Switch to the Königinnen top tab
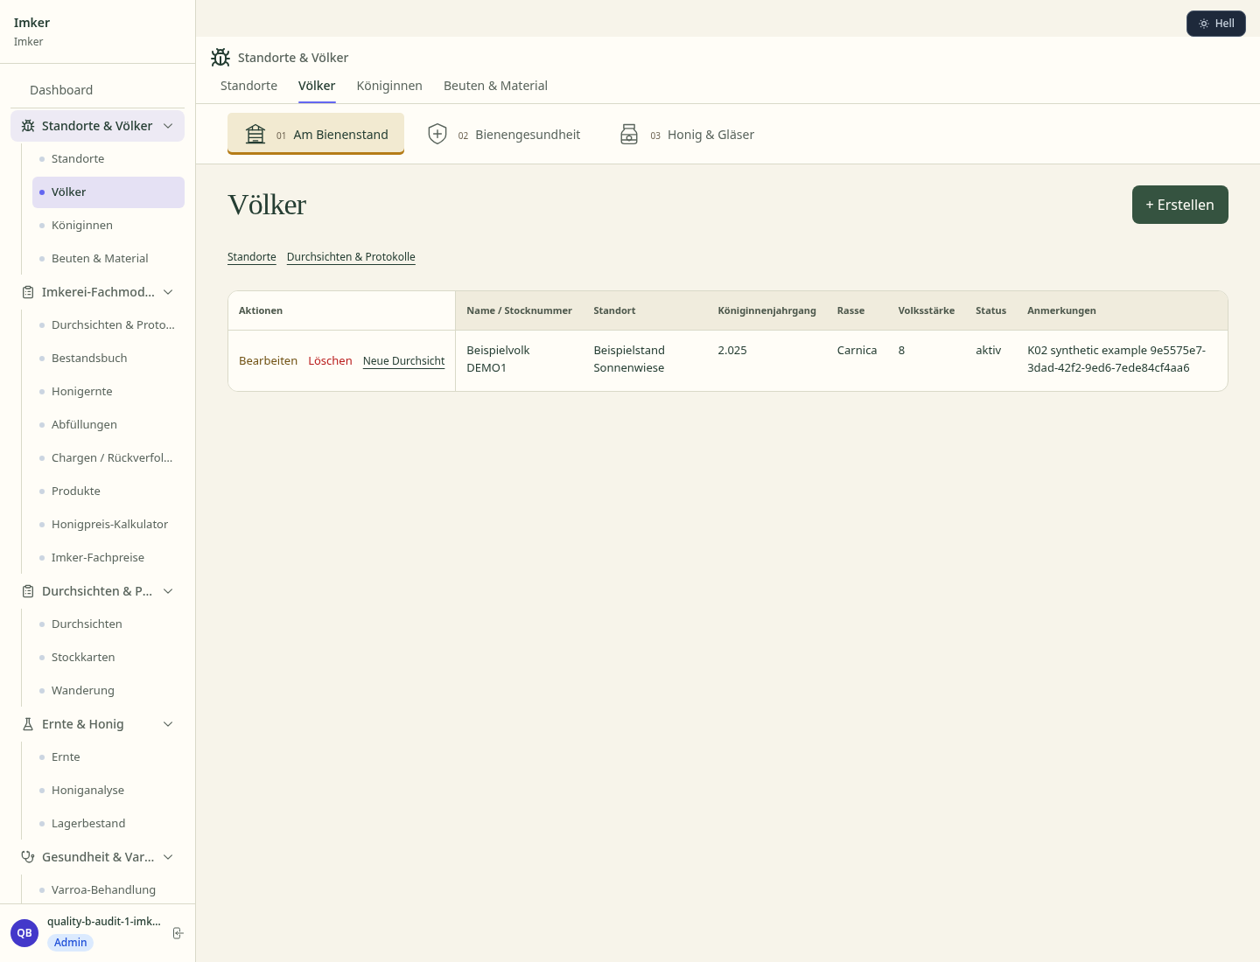1260x962 pixels. pyautogui.click(x=389, y=86)
